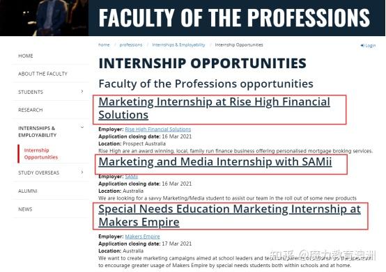Click the professions breadcrumb link

point(131,45)
